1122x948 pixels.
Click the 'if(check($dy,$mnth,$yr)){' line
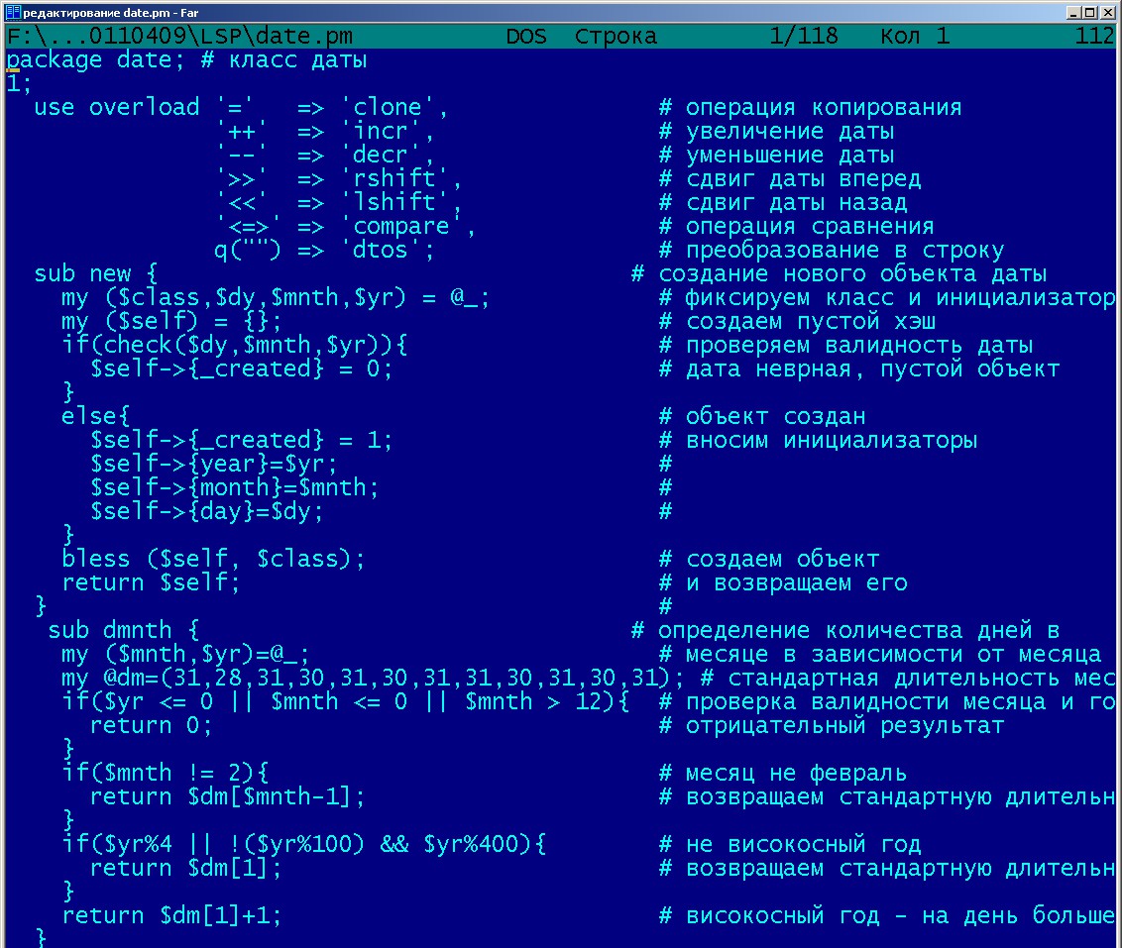235,345
